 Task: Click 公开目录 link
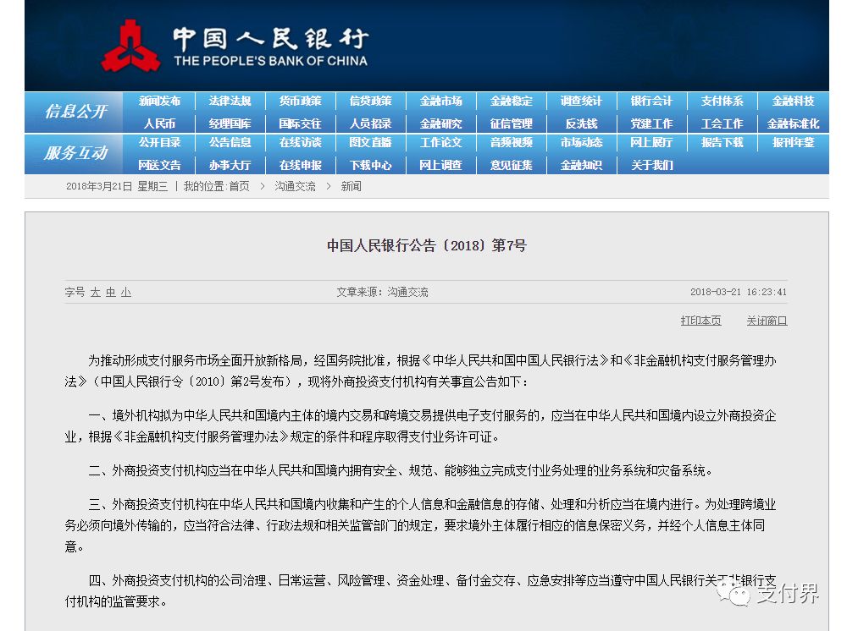point(159,142)
